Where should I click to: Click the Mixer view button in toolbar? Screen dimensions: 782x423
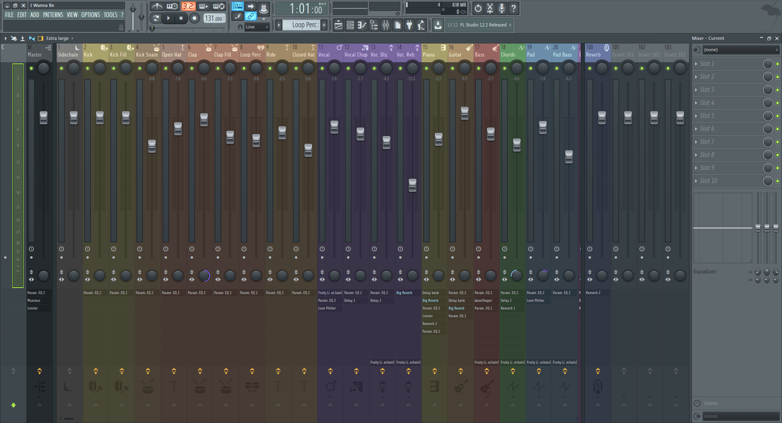pyautogui.click(x=385, y=25)
